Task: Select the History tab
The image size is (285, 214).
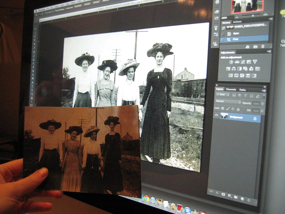Action: coord(226,23)
